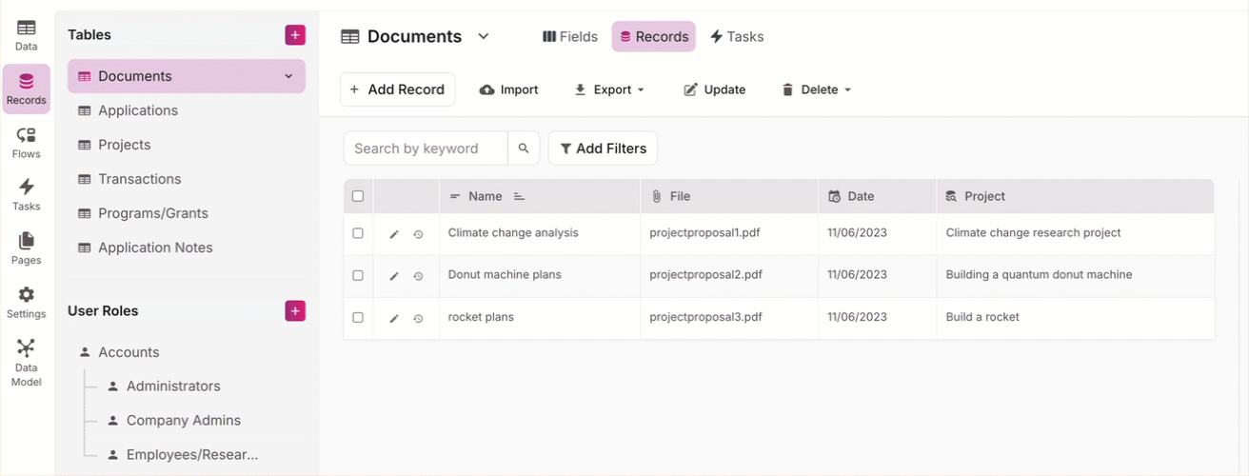Screen dimensions: 1249x476
Task: Click the Add Record button
Action: pos(397,89)
